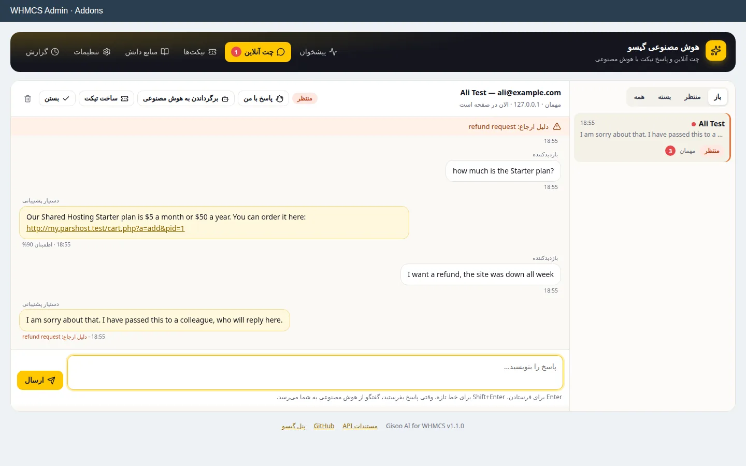Click the ارسال (send) button
Image resolution: width=746 pixels, height=466 pixels.
point(40,380)
